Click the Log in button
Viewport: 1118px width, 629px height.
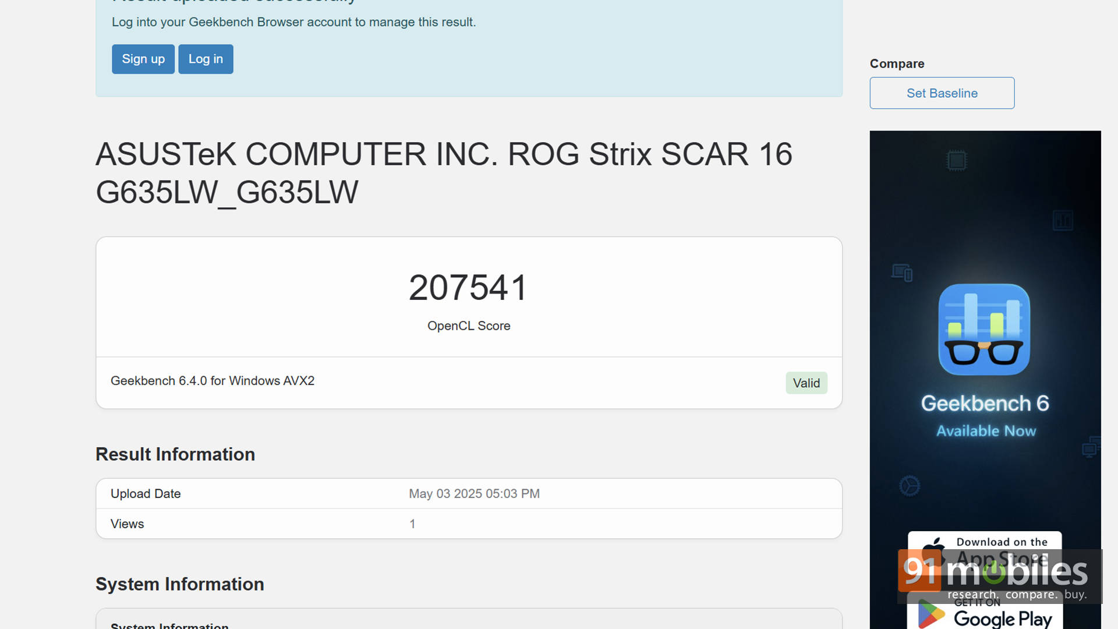206,59
